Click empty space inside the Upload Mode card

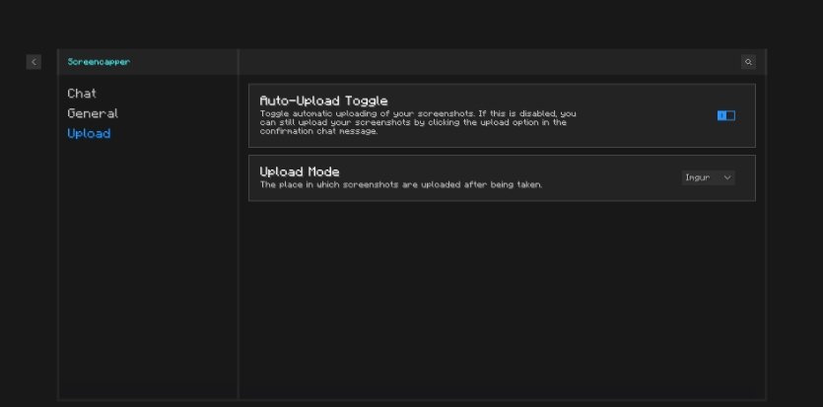(609, 177)
